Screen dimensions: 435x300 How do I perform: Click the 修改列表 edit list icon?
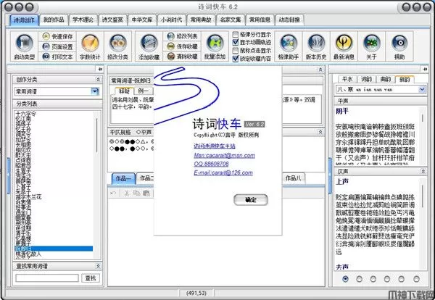tap(171, 36)
